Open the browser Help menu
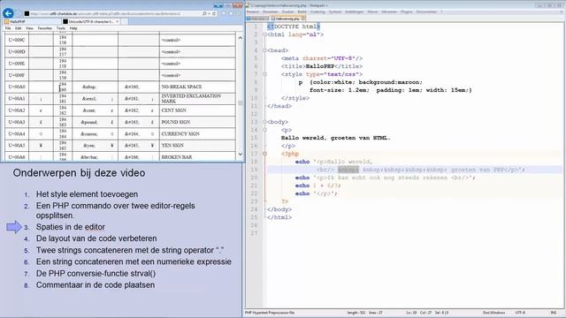566x318 pixels. click(73, 28)
